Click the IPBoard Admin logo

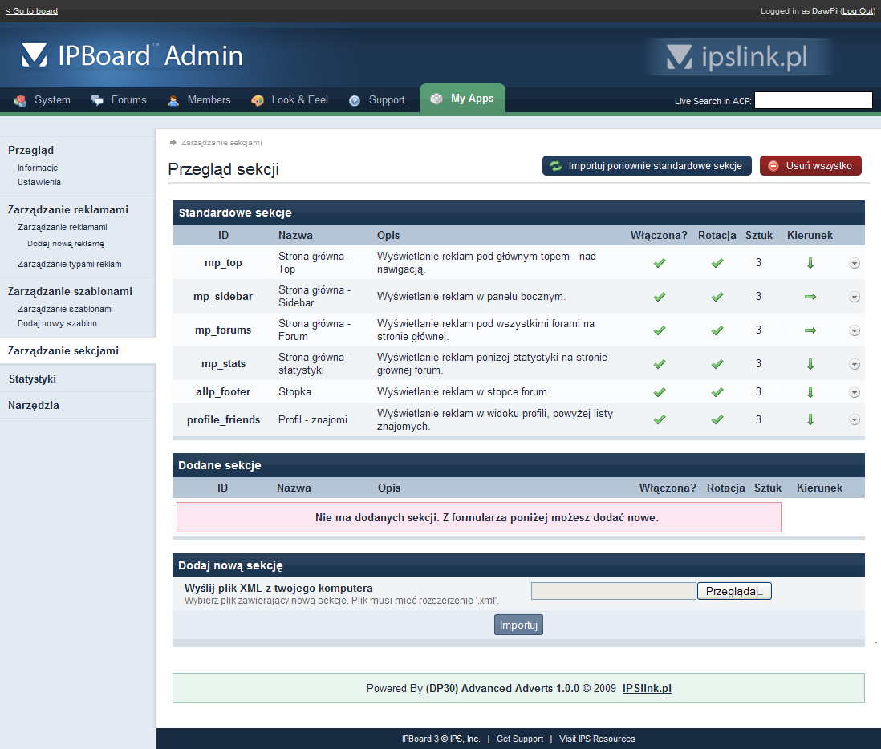pyautogui.click(x=132, y=55)
